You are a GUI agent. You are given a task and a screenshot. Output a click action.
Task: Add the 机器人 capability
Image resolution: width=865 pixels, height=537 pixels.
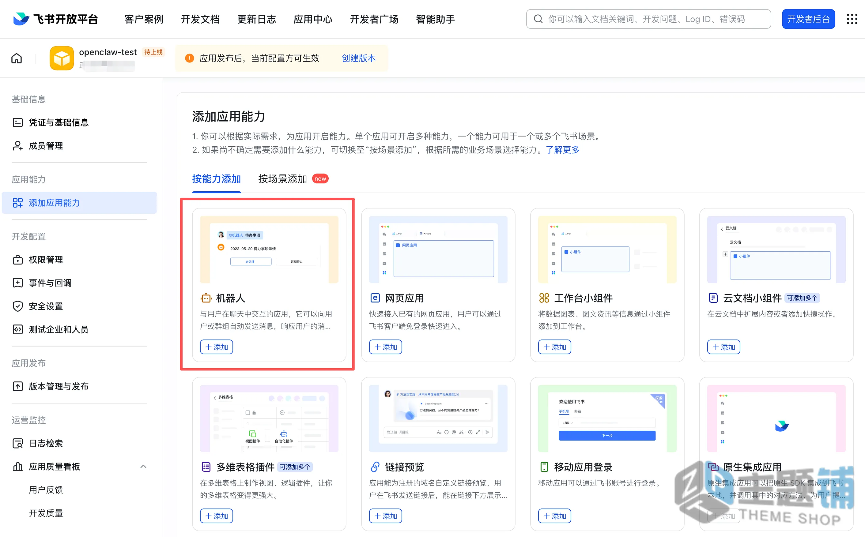(216, 347)
